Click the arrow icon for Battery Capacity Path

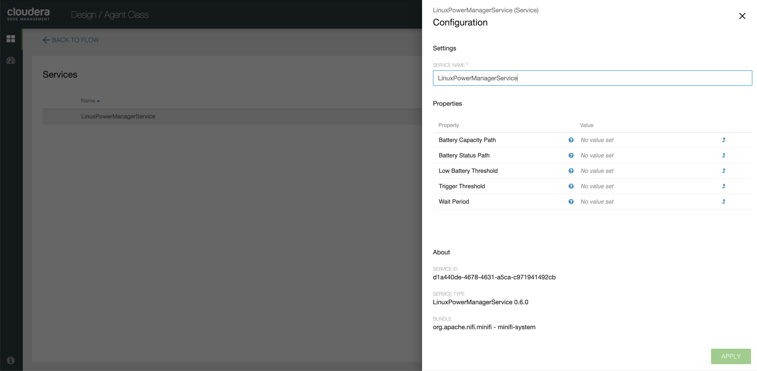tap(724, 140)
